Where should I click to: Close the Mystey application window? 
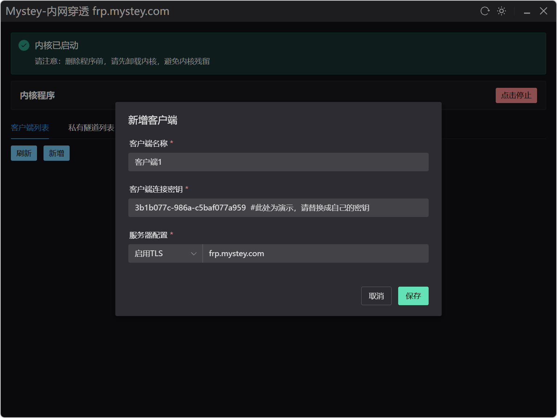tap(543, 11)
